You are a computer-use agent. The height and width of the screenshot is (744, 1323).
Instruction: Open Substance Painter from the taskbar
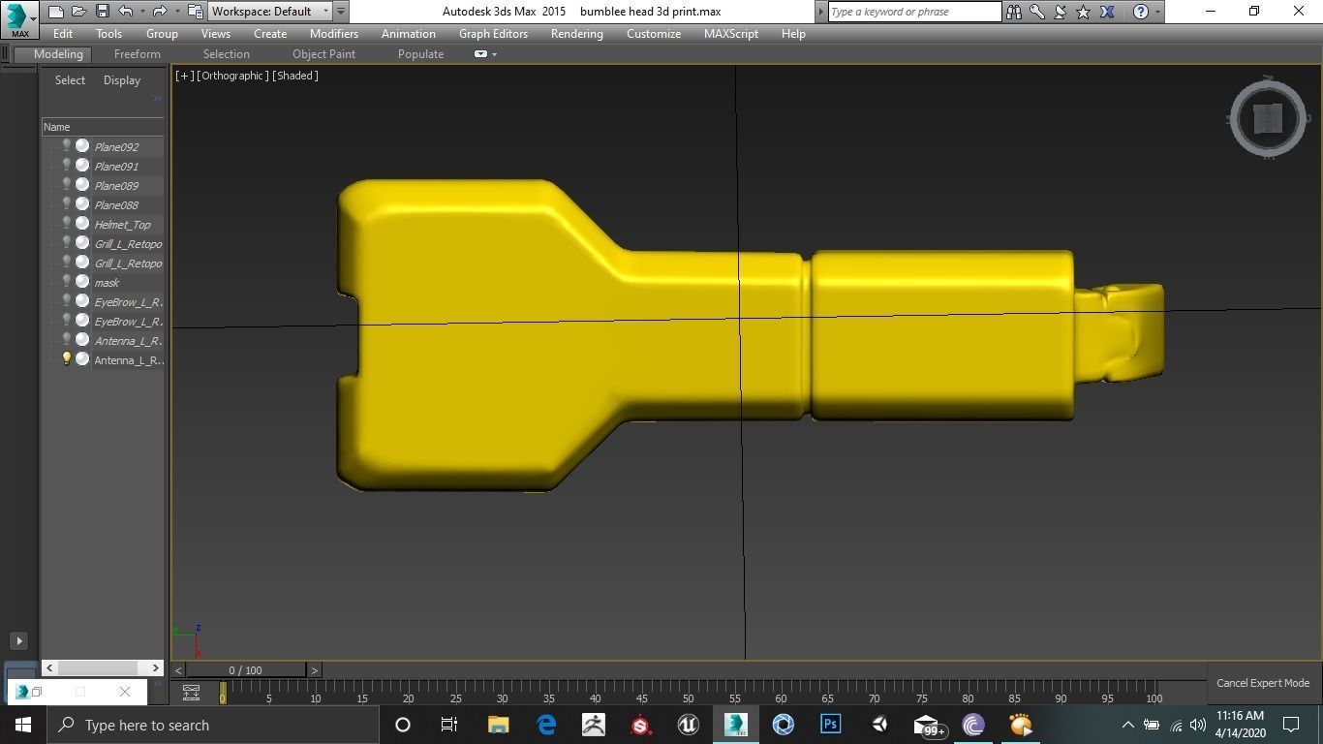(x=641, y=725)
